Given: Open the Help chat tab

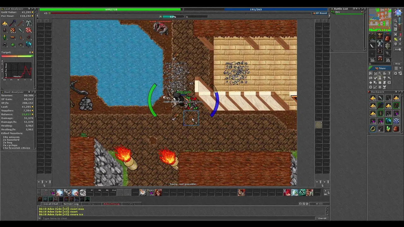Looking at the screenshot, I should pyautogui.click(x=91, y=204).
